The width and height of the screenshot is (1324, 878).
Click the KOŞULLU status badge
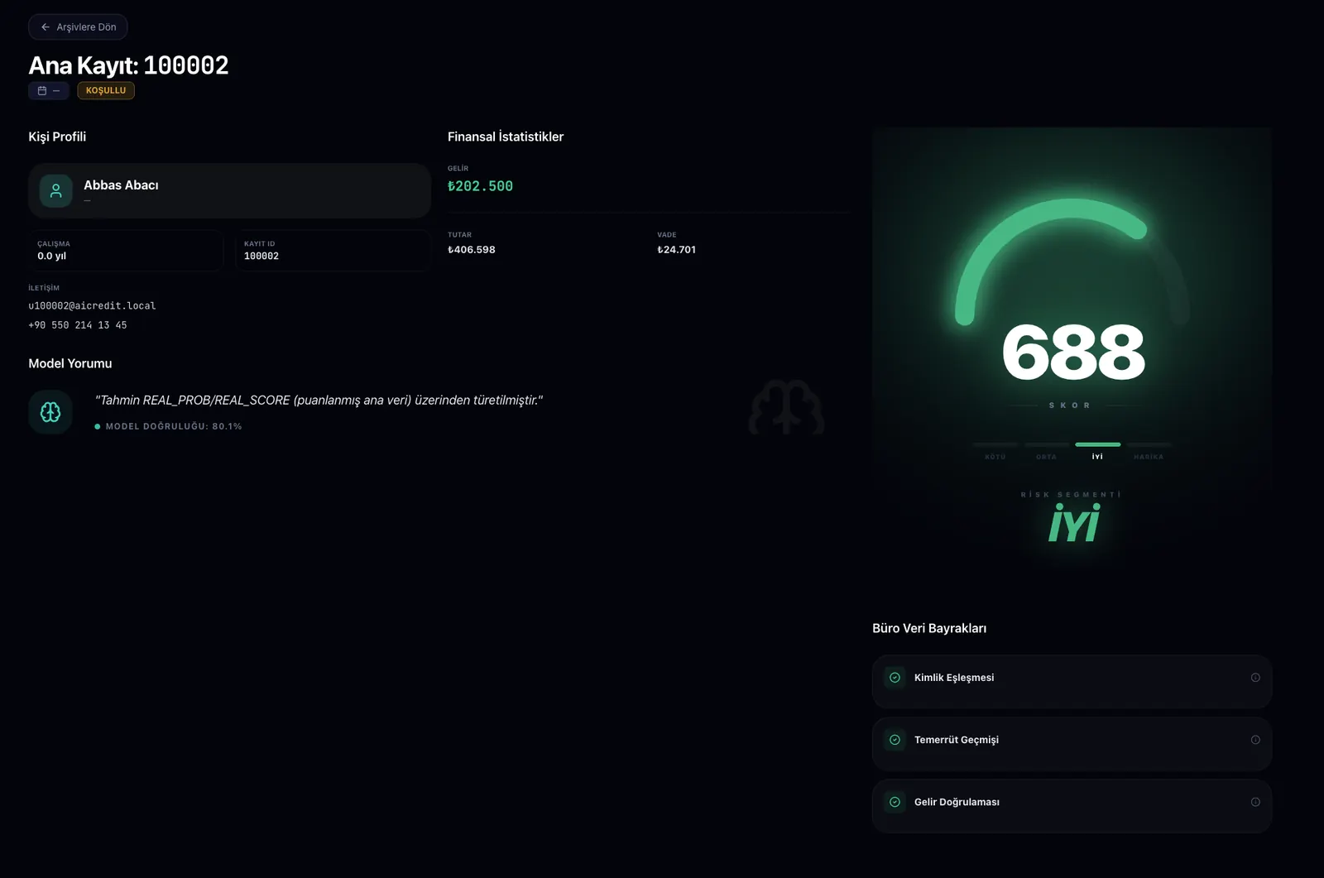click(x=106, y=91)
